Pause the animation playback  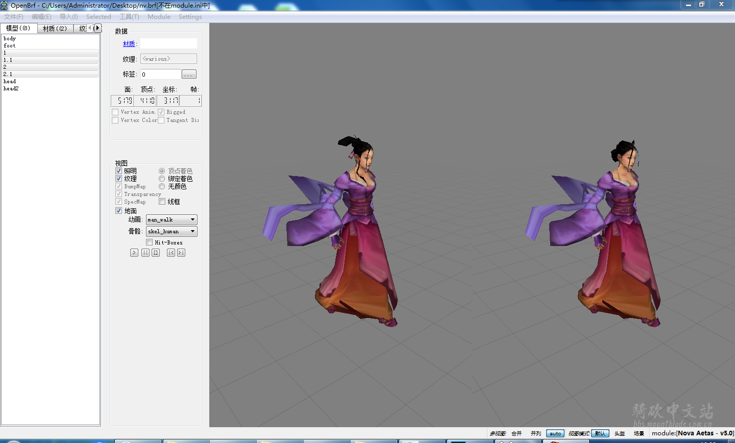145,253
